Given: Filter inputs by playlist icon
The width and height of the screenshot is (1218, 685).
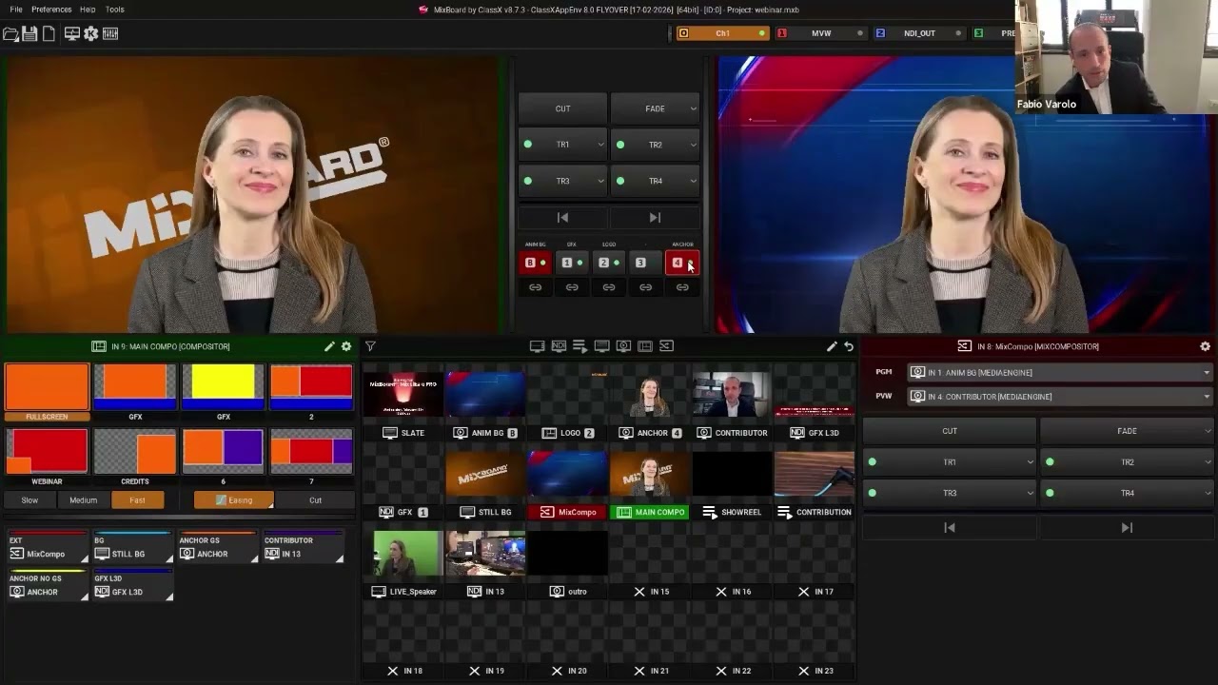Looking at the screenshot, I should tap(580, 346).
